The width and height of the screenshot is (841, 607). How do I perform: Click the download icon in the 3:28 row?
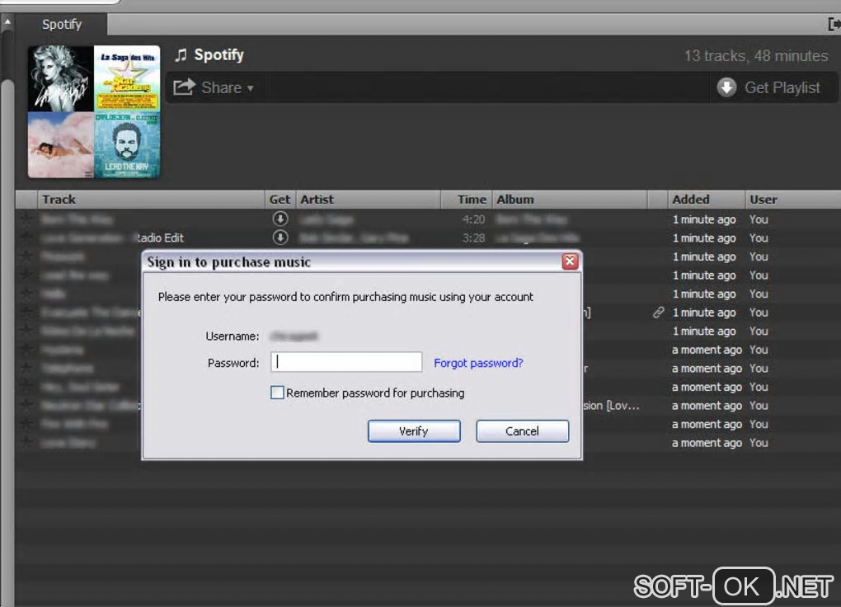click(x=280, y=238)
